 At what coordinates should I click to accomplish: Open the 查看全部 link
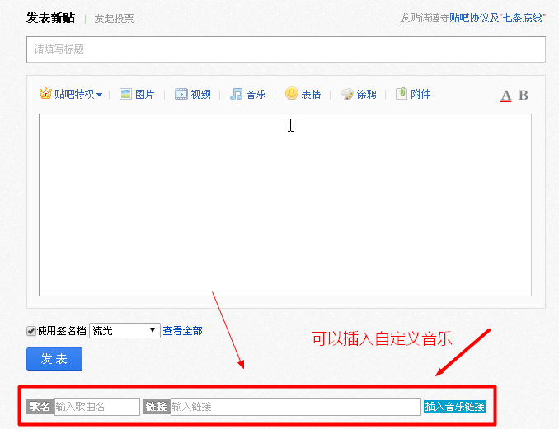(182, 331)
